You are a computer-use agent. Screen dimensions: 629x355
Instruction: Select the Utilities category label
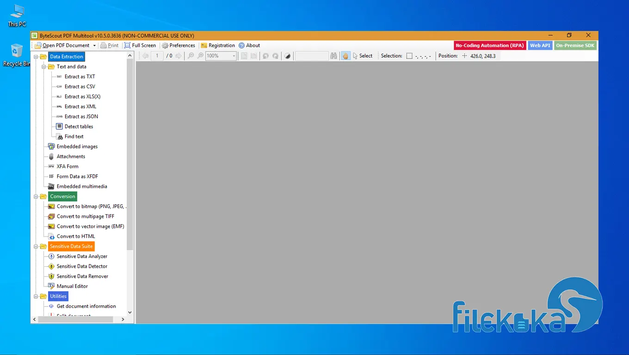58,296
